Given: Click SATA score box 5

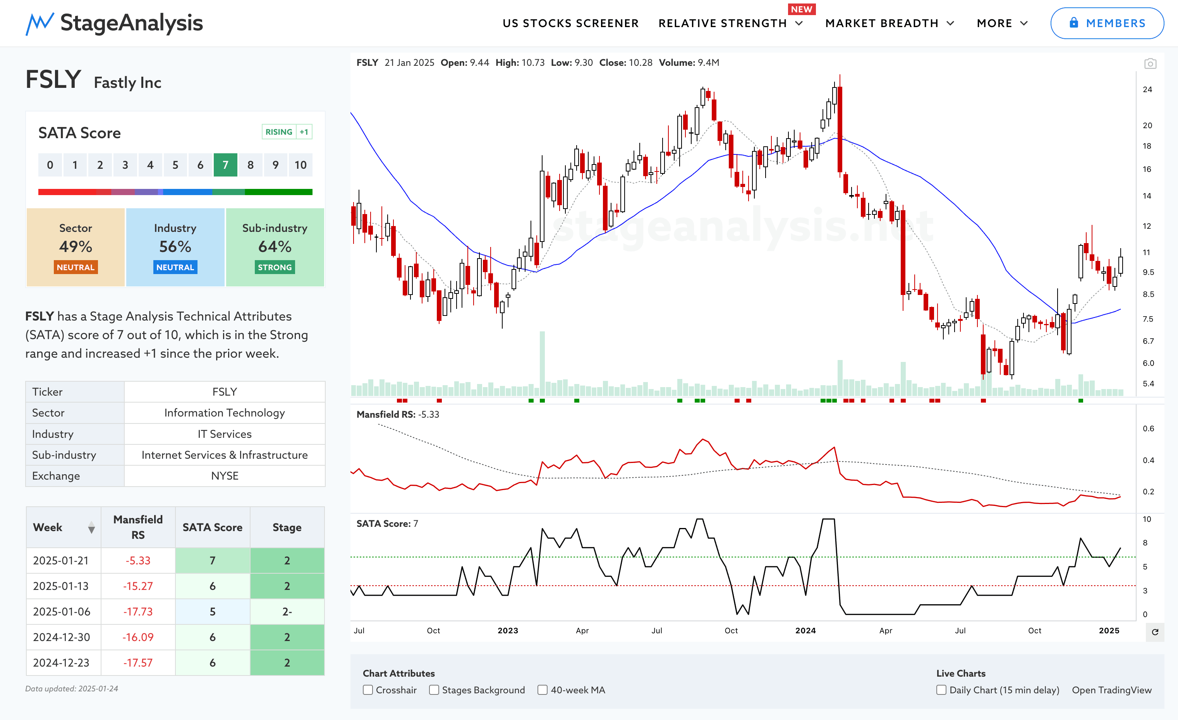Looking at the screenshot, I should pos(175,165).
